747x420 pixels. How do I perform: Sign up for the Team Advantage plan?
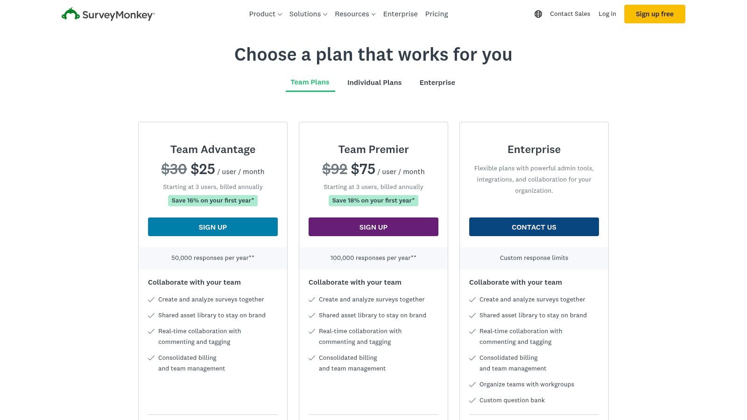click(212, 227)
